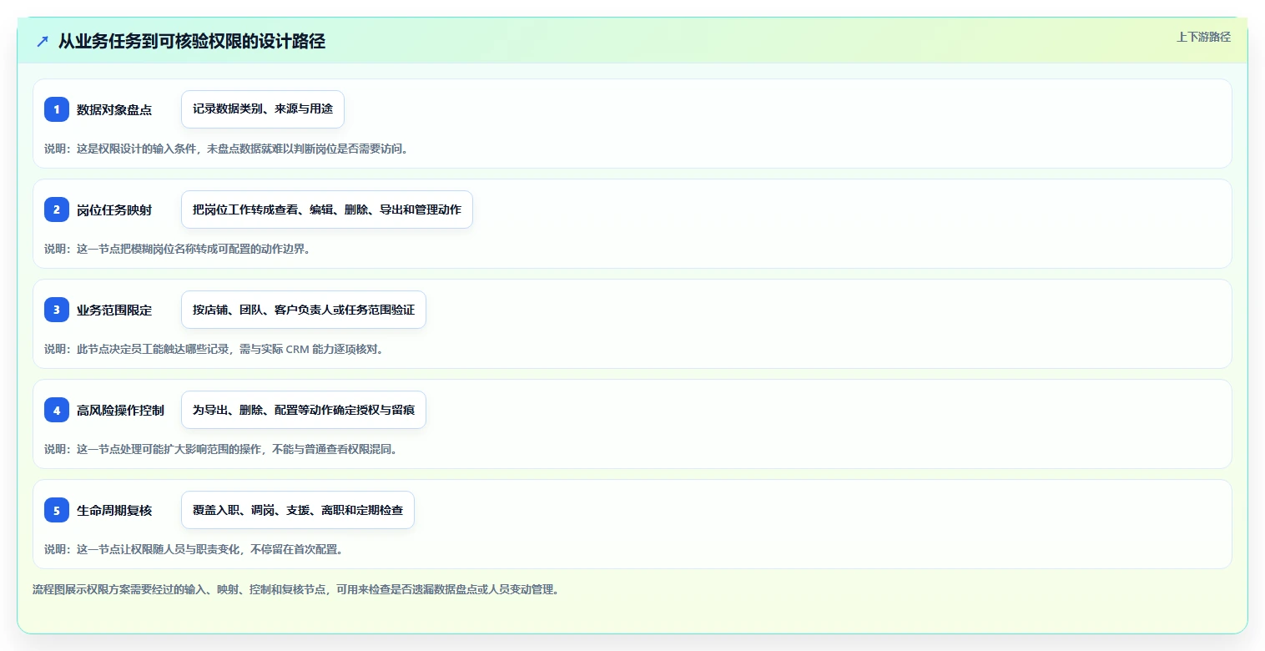This screenshot has width=1265, height=651.
Task: Click the step 5 number badge
Action: coord(57,510)
